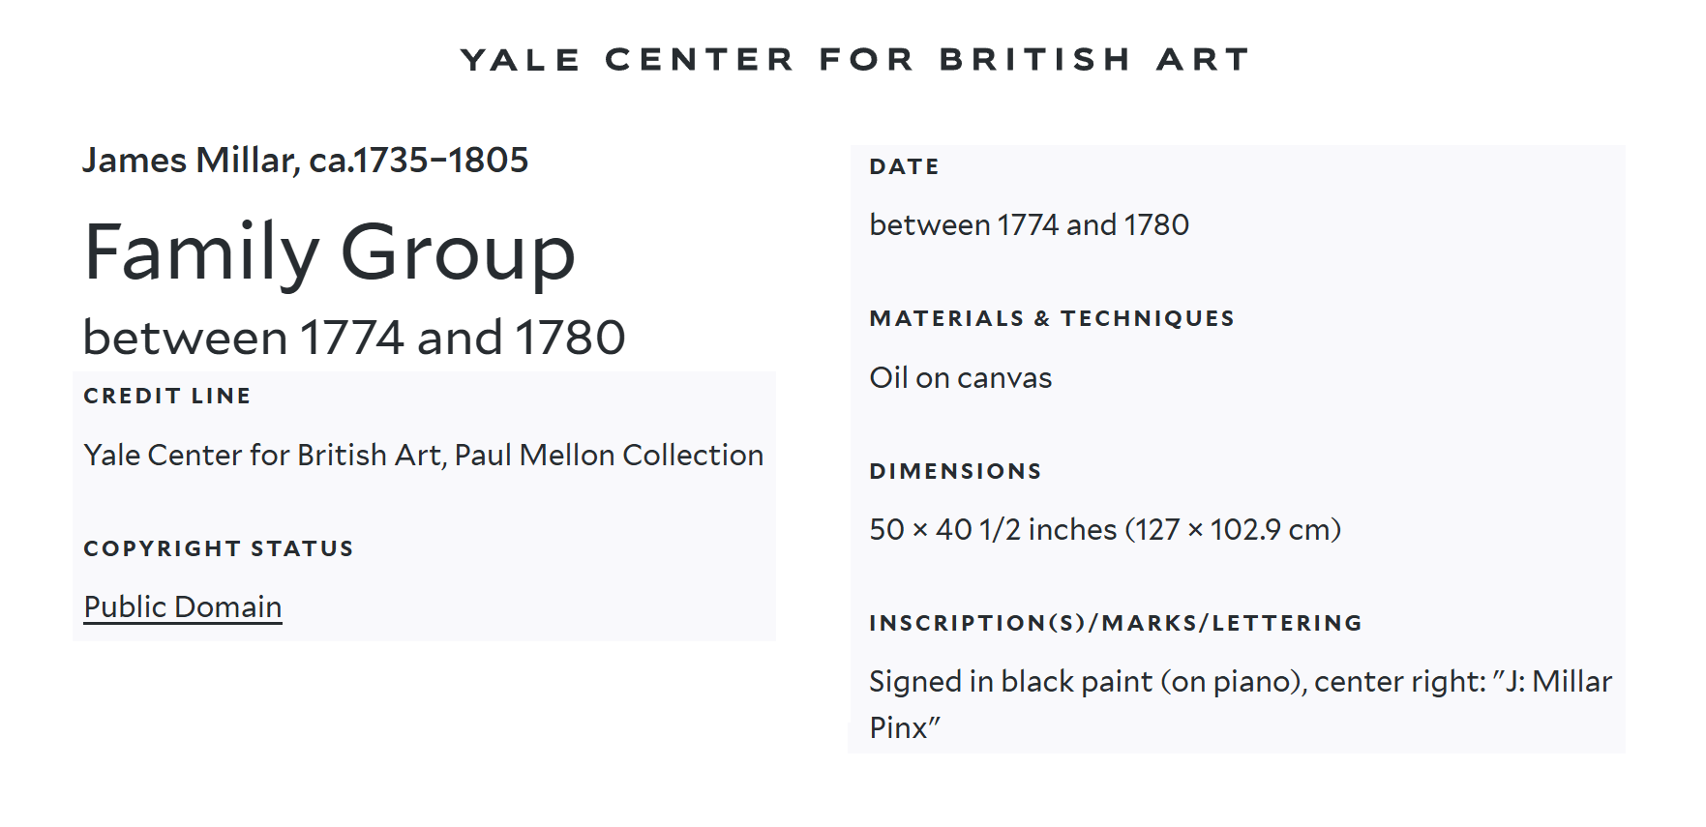Select the Family Group artwork title
The height and width of the screenshot is (827, 1706).
pos(330,252)
